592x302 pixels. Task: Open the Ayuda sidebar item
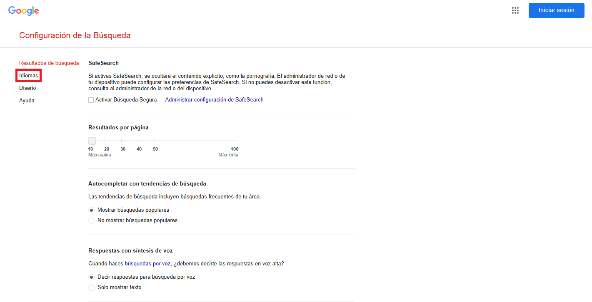coord(27,101)
